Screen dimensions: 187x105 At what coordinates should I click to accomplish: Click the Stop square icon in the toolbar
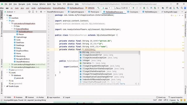click(158, 8)
